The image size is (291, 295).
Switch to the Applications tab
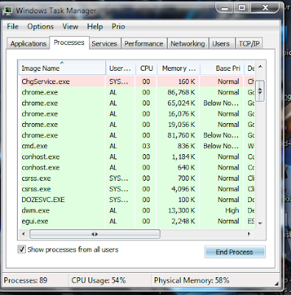28,44
